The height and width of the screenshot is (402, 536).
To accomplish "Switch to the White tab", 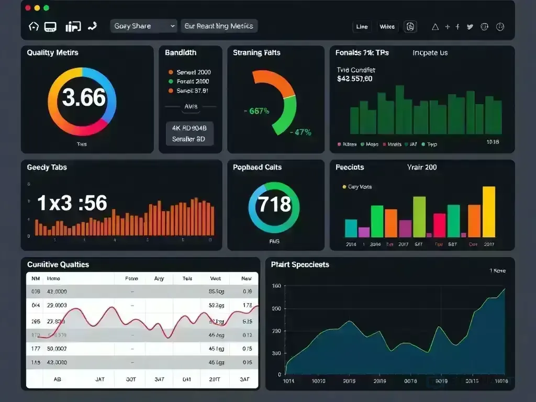I will point(387,26).
